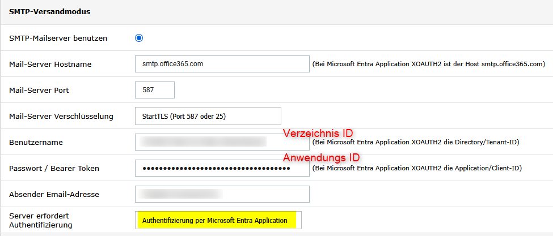This screenshot has height=236, width=553.
Task: Expand the yellow-highlighted authentication dropdown
Action: pos(218,220)
